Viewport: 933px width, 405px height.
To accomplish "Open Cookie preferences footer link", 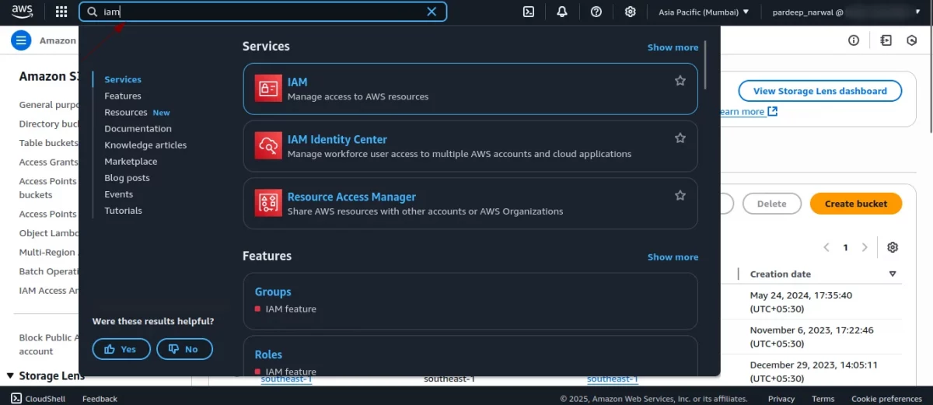I will pyautogui.click(x=886, y=399).
